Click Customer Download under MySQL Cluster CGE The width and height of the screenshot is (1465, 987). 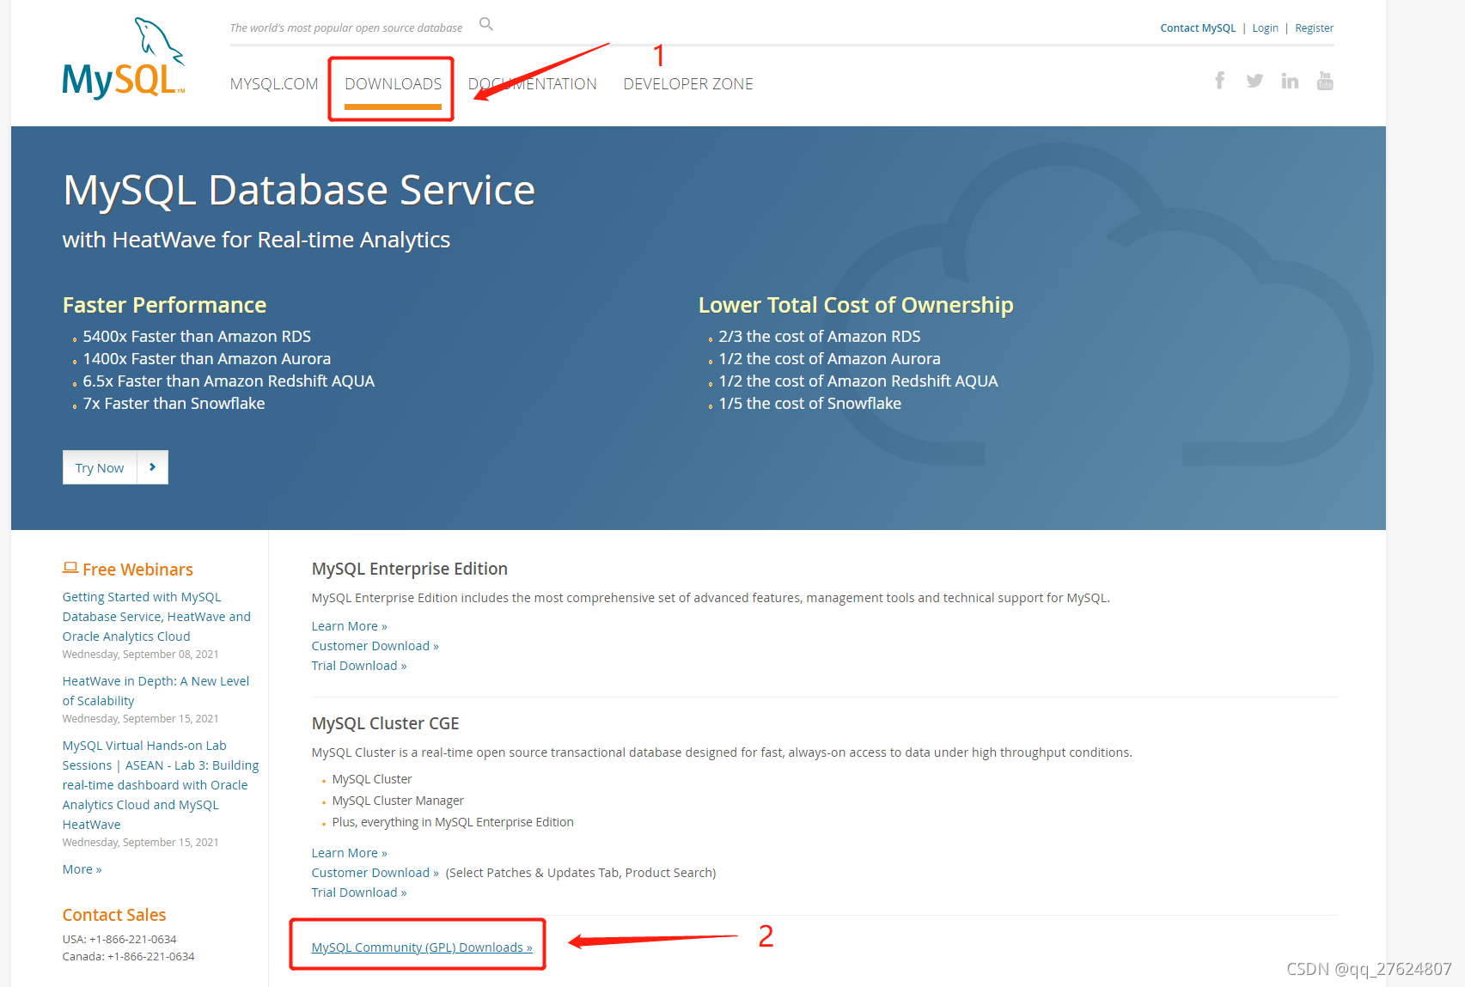375,873
